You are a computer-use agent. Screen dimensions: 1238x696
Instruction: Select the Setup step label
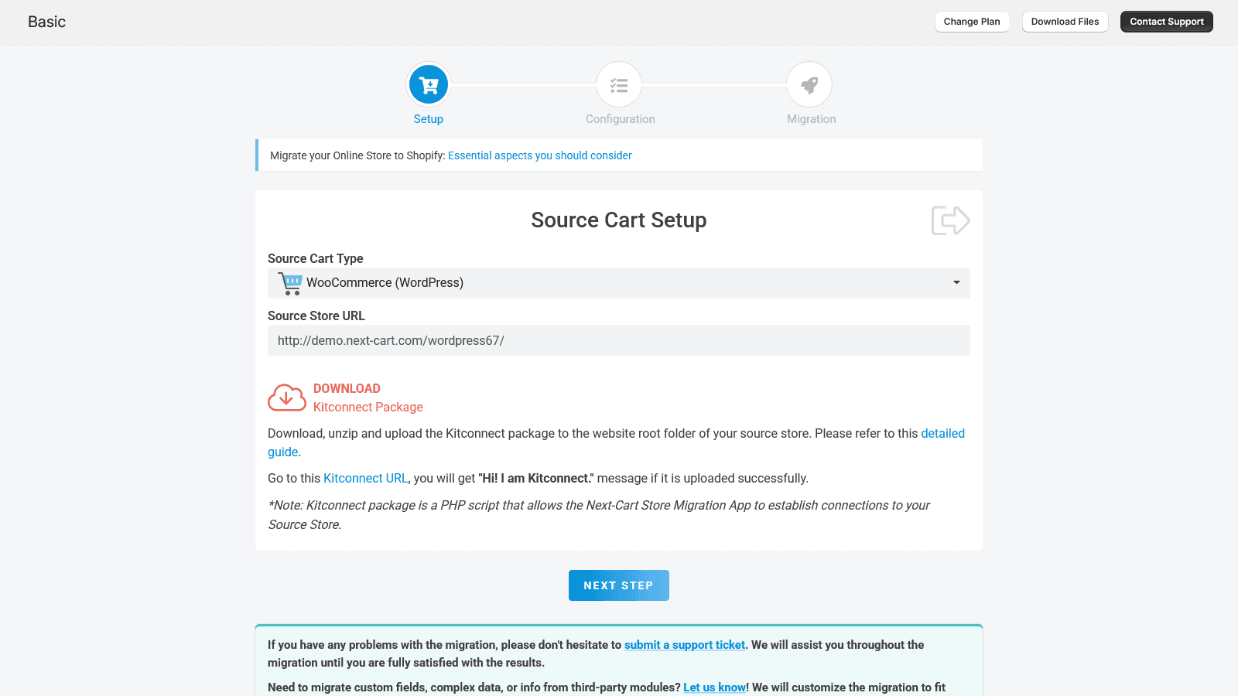click(x=428, y=119)
